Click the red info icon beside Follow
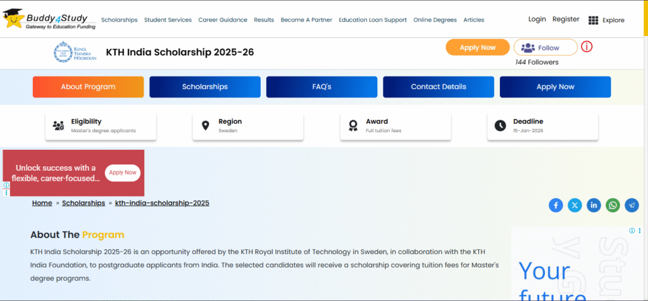Viewport: 648px width, 301px height. 587,47
